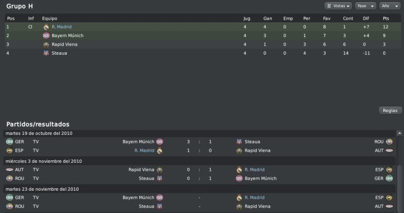Click the GER flag on 19 October fixture
404x213 pixels.
(10, 141)
